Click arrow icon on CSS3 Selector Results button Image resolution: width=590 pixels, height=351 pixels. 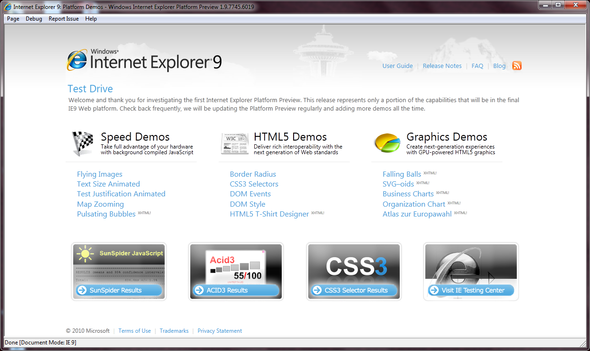pyautogui.click(x=317, y=290)
